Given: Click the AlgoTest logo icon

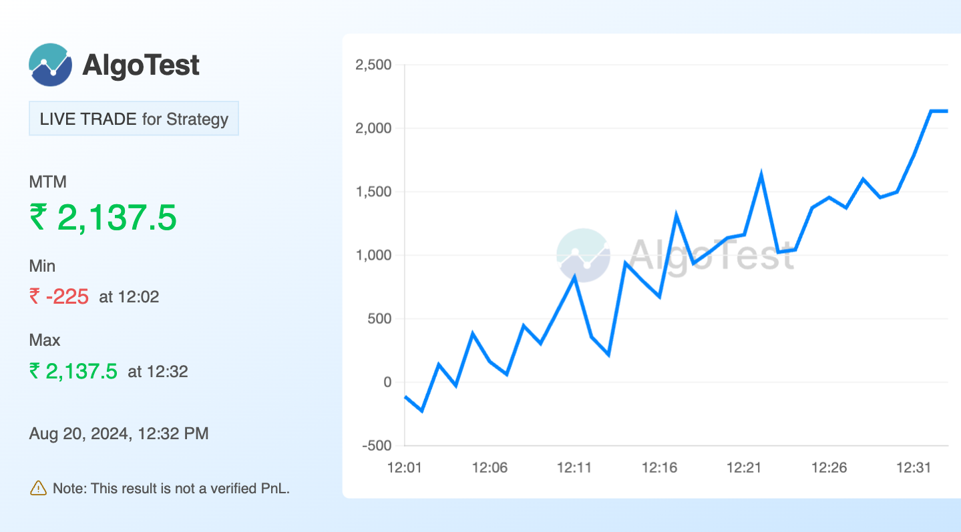Looking at the screenshot, I should (x=50, y=65).
